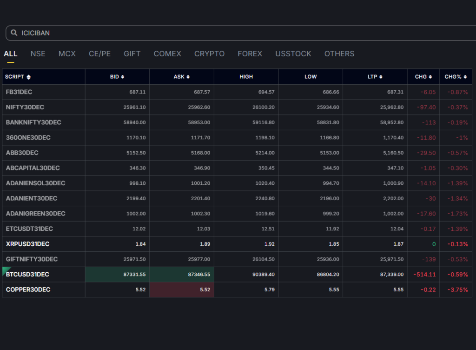Select the BANKNIFTY30DEC script
Image resolution: width=476 pixels, height=350 pixels.
pyautogui.click(x=33, y=122)
